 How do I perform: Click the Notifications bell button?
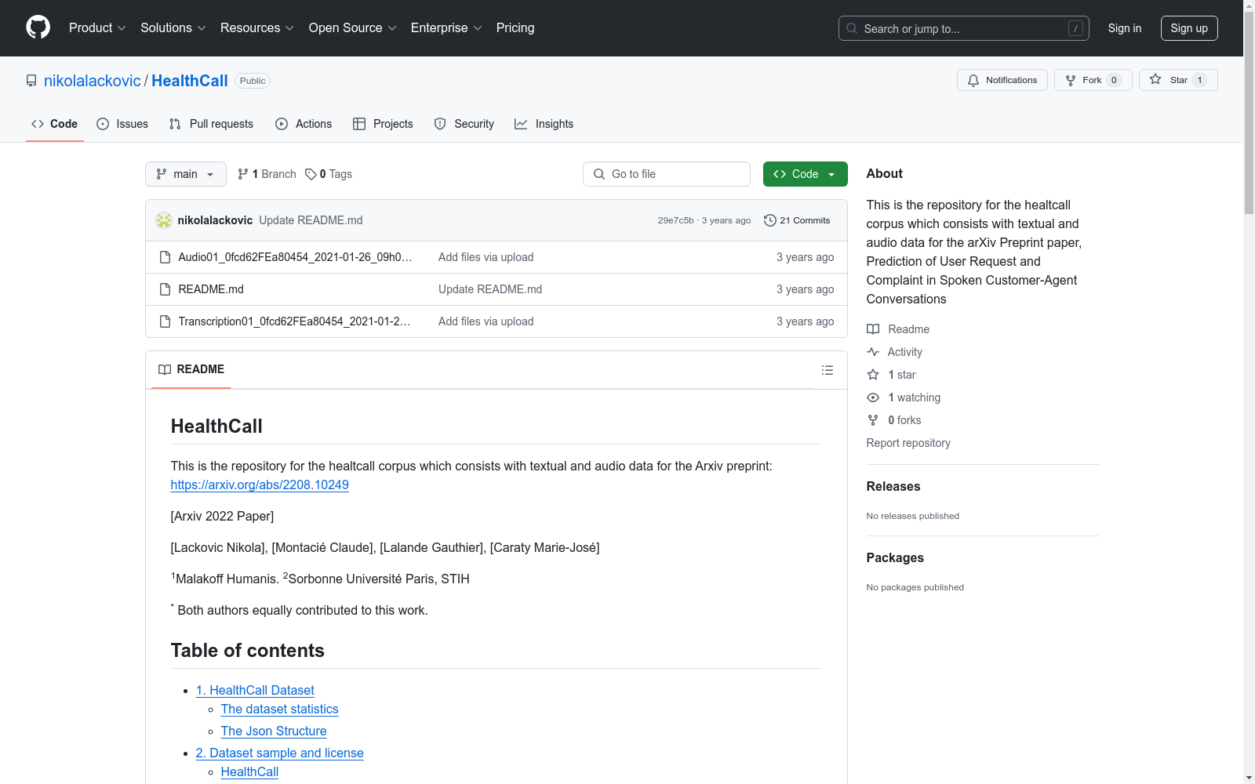click(1002, 80)
